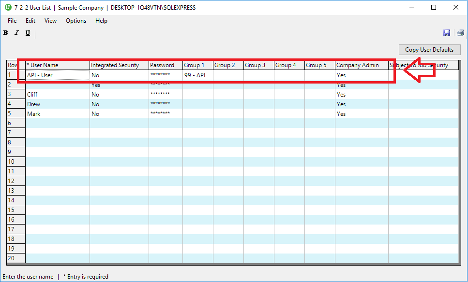
Task: Toggle Integrated Security for Cliff to Yes
Action: point(119,94)
